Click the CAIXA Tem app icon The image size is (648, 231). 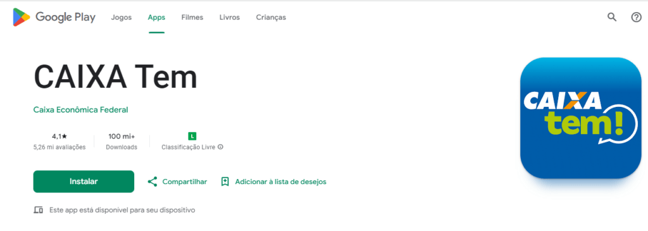pyautogui.click(x=581, y=118)
